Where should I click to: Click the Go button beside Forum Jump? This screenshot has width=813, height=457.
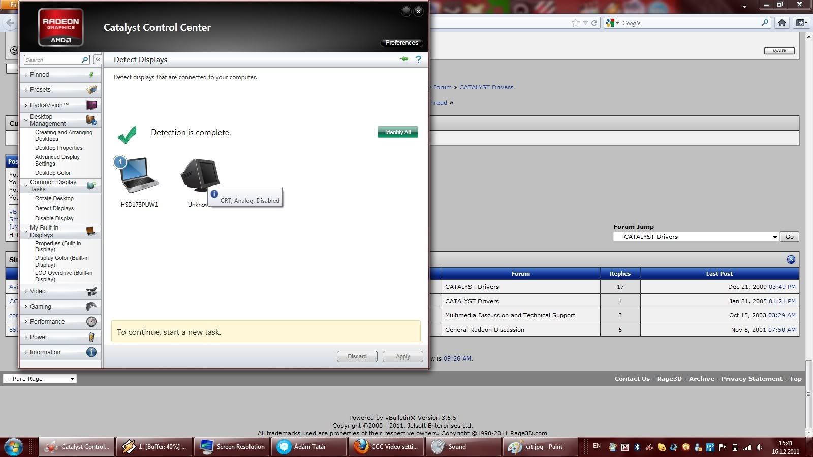tap(790, 237)
